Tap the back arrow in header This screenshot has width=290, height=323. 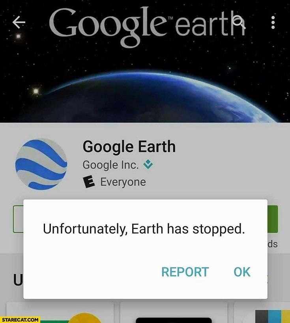pyautogui.click(x=19, y=22)
